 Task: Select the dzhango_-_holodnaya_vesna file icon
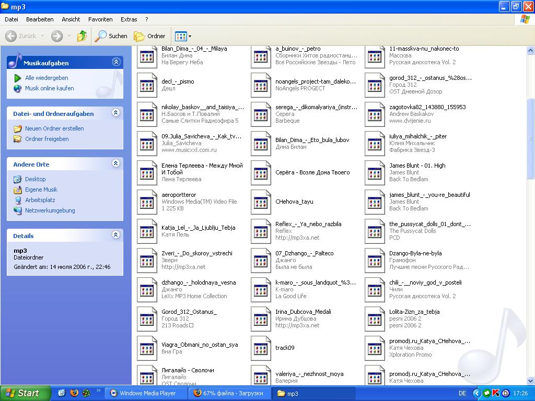pyautogui.click(x=147, y=289)
